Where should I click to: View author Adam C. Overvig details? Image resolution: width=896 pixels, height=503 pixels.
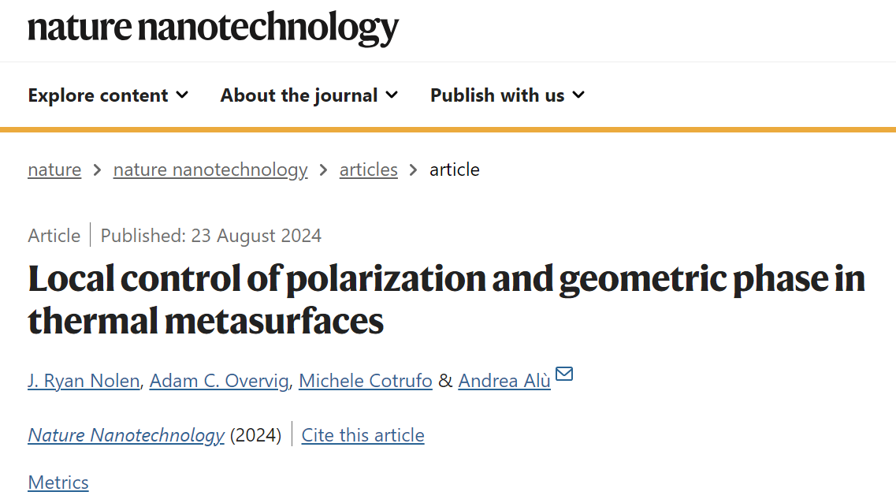coord(219,381)
